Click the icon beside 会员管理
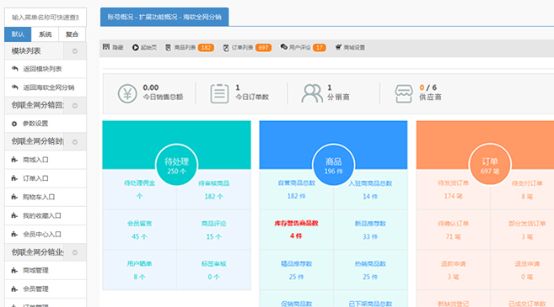 pos(14,289)
